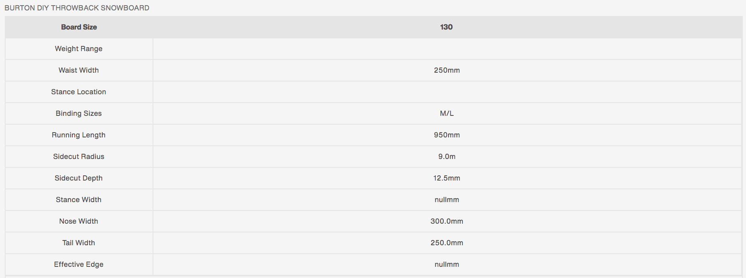Click the 250mm waist width value

coord(446,70)
